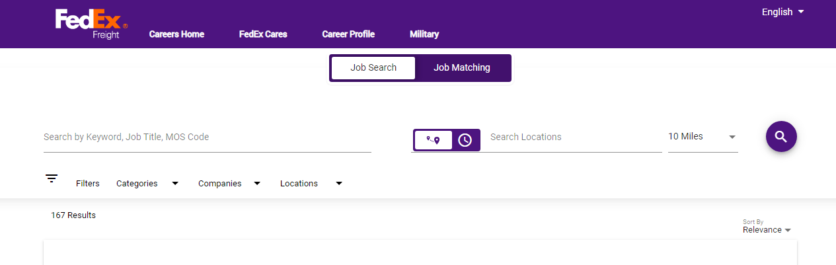Focus the keyword, job title, MOS code field
The image size is (836, 265).
click(208, 137)
